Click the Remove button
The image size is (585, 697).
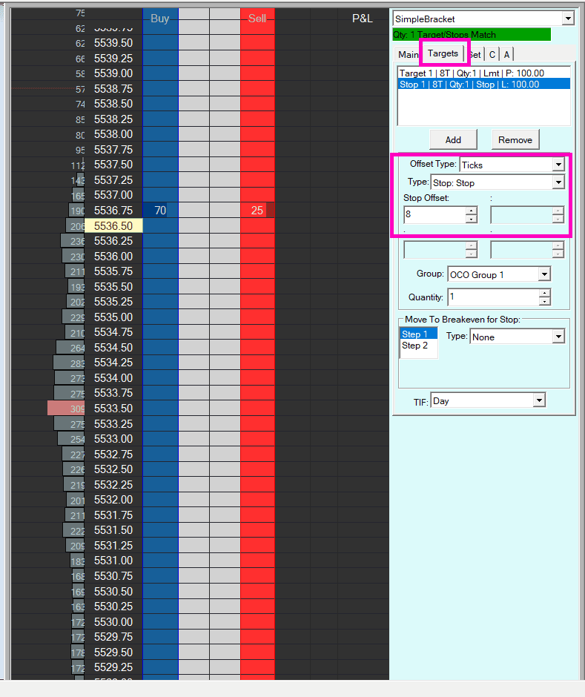[515, 139]
